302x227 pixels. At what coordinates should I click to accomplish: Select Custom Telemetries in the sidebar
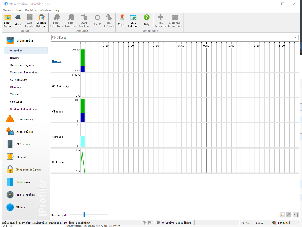[24, 109]
